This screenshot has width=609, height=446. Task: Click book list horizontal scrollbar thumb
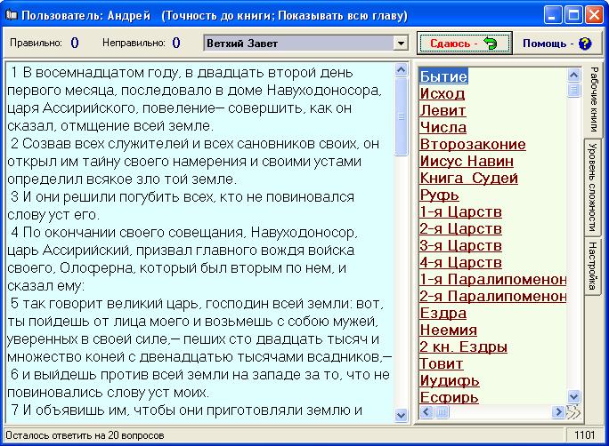442,411
